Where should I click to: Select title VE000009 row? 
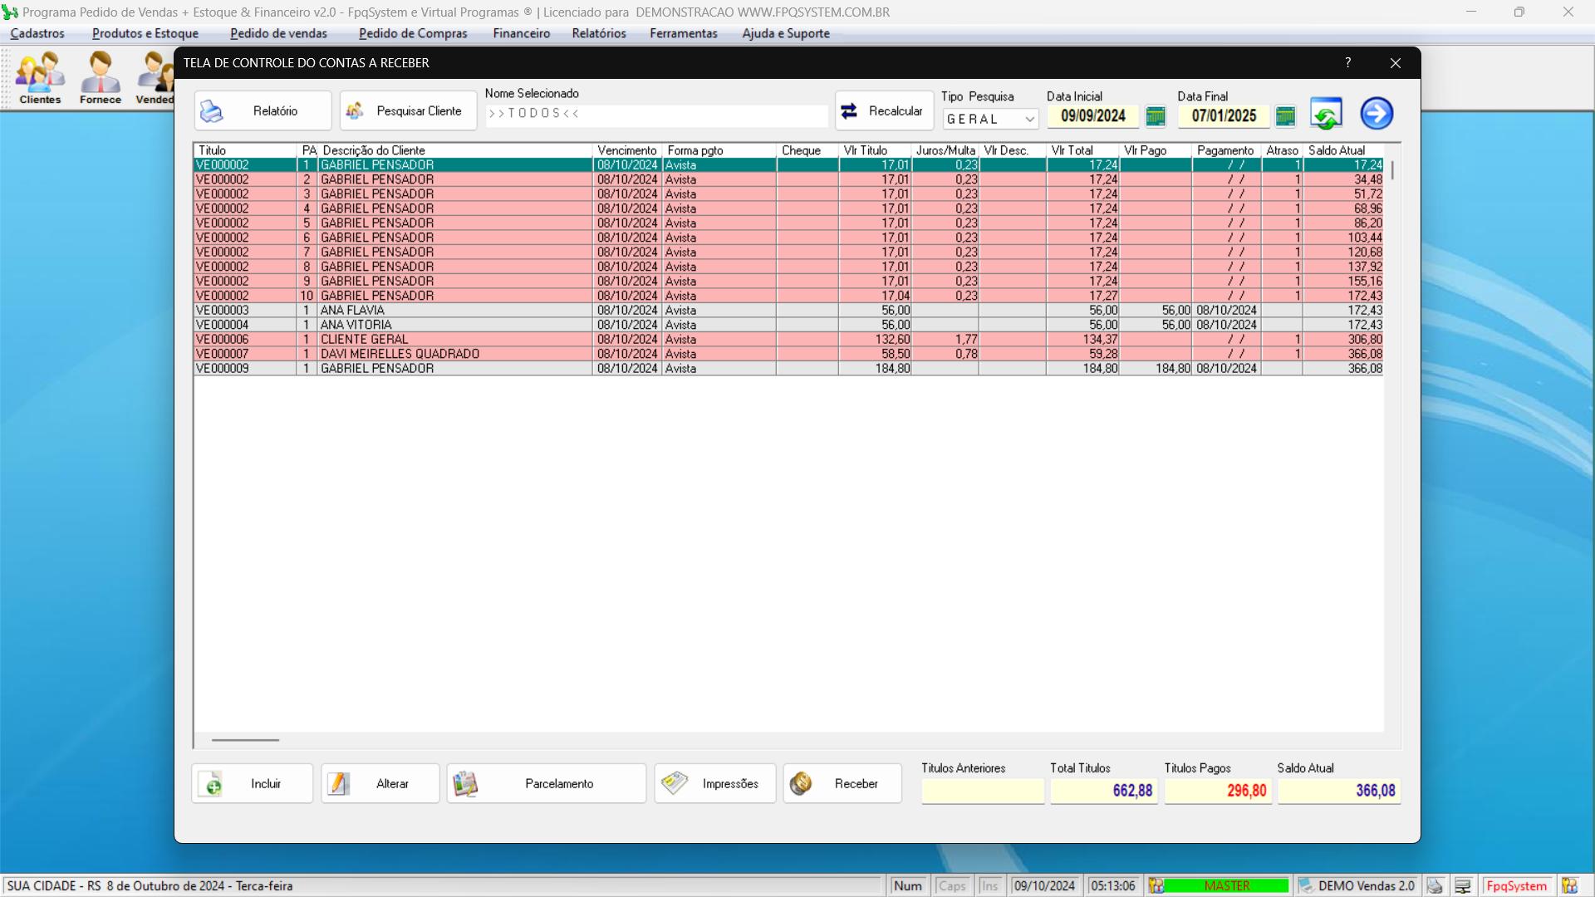click(788, 369)
